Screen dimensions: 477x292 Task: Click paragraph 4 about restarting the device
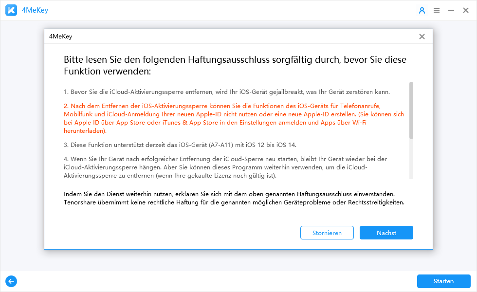(225, 167)
